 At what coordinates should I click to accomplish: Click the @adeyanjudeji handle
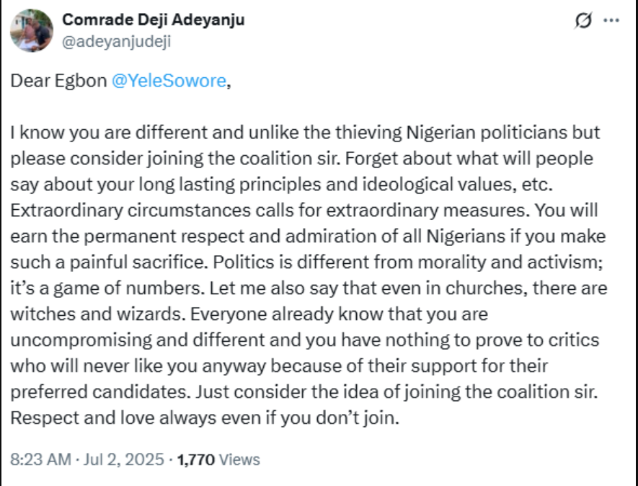[117, 42]
